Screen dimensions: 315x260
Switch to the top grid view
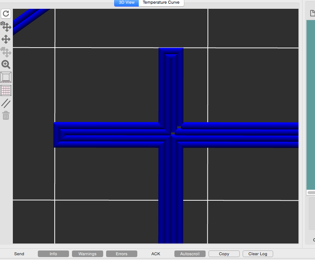point(6,90)
